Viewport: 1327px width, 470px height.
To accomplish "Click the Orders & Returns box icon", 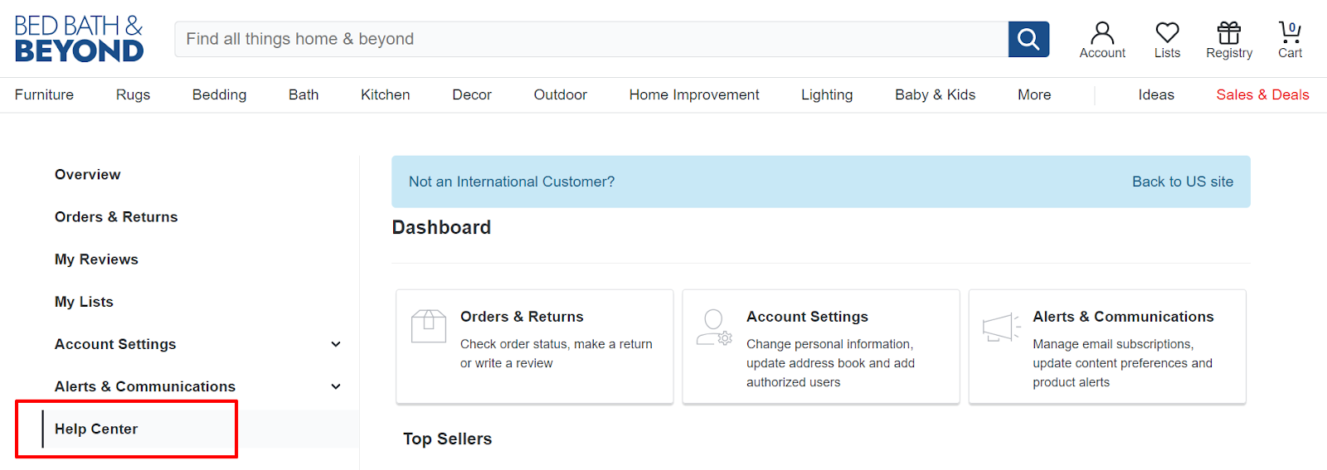I will click(429, 326).
